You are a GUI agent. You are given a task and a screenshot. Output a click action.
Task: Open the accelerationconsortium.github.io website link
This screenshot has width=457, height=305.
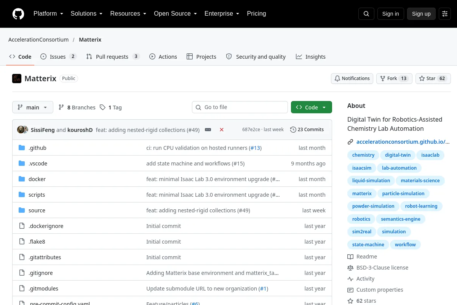click(x=403, y=142)
